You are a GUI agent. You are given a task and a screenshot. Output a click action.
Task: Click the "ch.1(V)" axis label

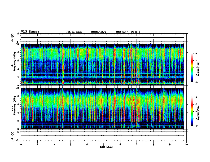[x=12, y=38]
